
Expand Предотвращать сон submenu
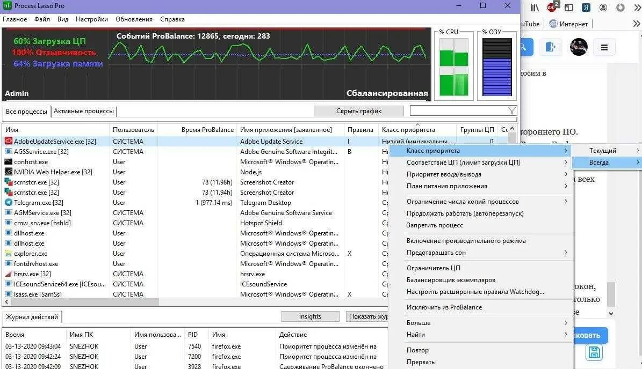tap(481, 253)
